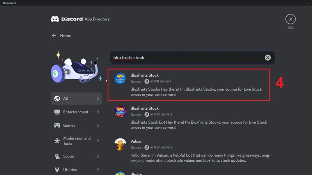This screenshot has width=312, height=175.
Task: Click the back arrow next to Home
Action: tap(54, 36)
